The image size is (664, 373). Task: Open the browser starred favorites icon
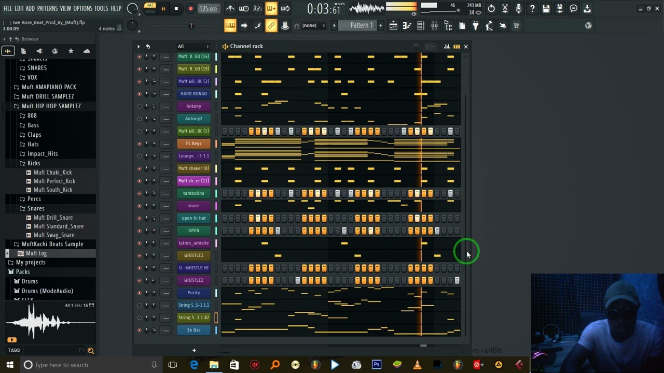coord(71,51)
